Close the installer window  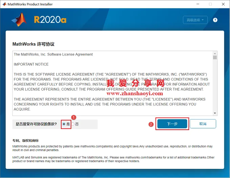coord(223,4)
